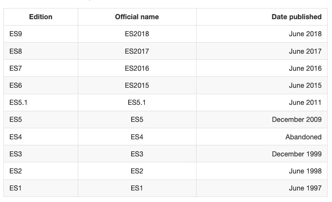Select the ES8 edition cell
Viewport: 332px width, 202px height.
(x=15, y=51)
